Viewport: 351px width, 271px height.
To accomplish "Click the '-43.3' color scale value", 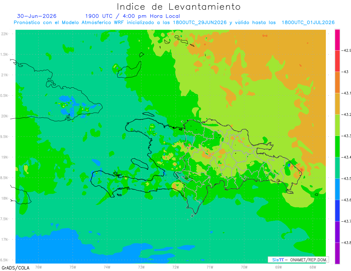I will 346,136.
